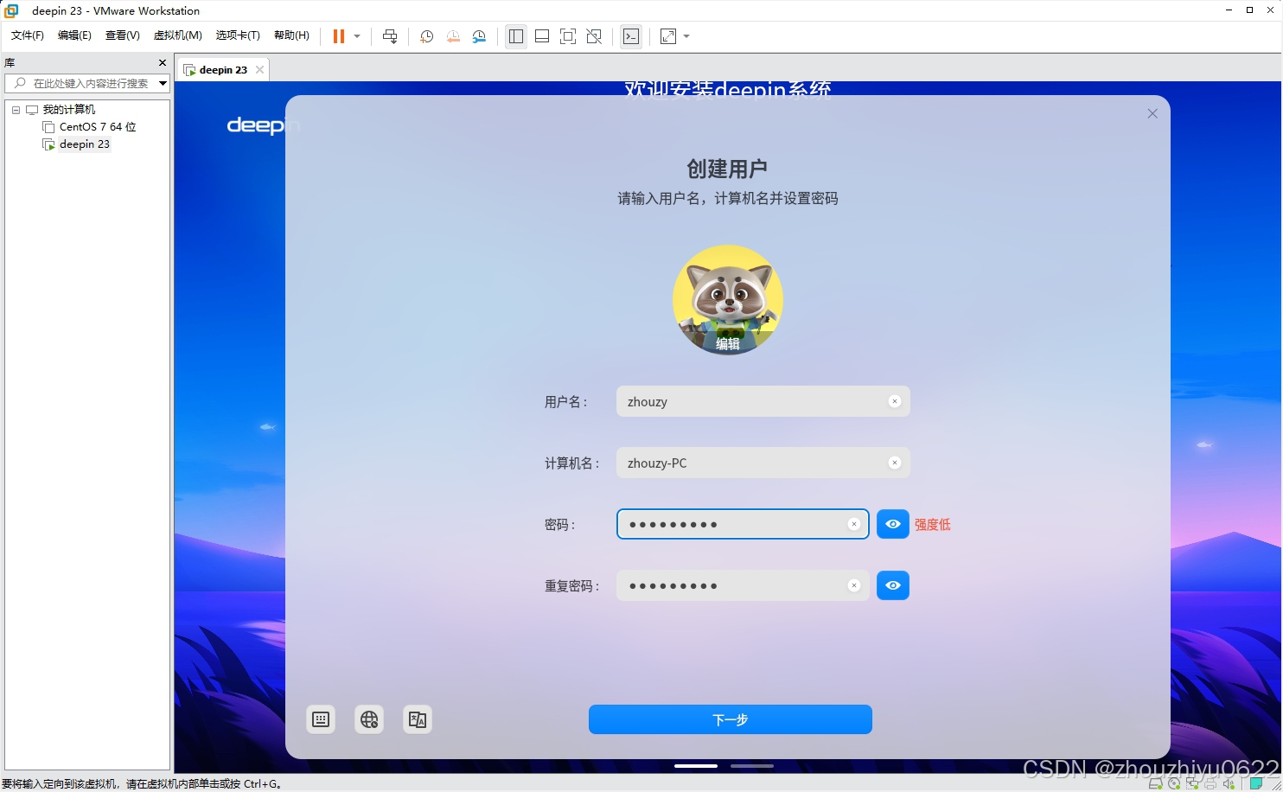Open the 帮助(H) menu

[291, 35]
